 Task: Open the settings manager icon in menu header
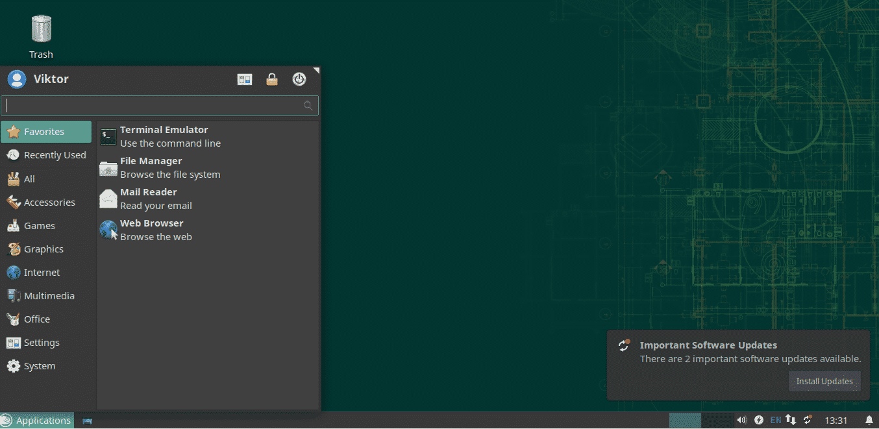245,79
